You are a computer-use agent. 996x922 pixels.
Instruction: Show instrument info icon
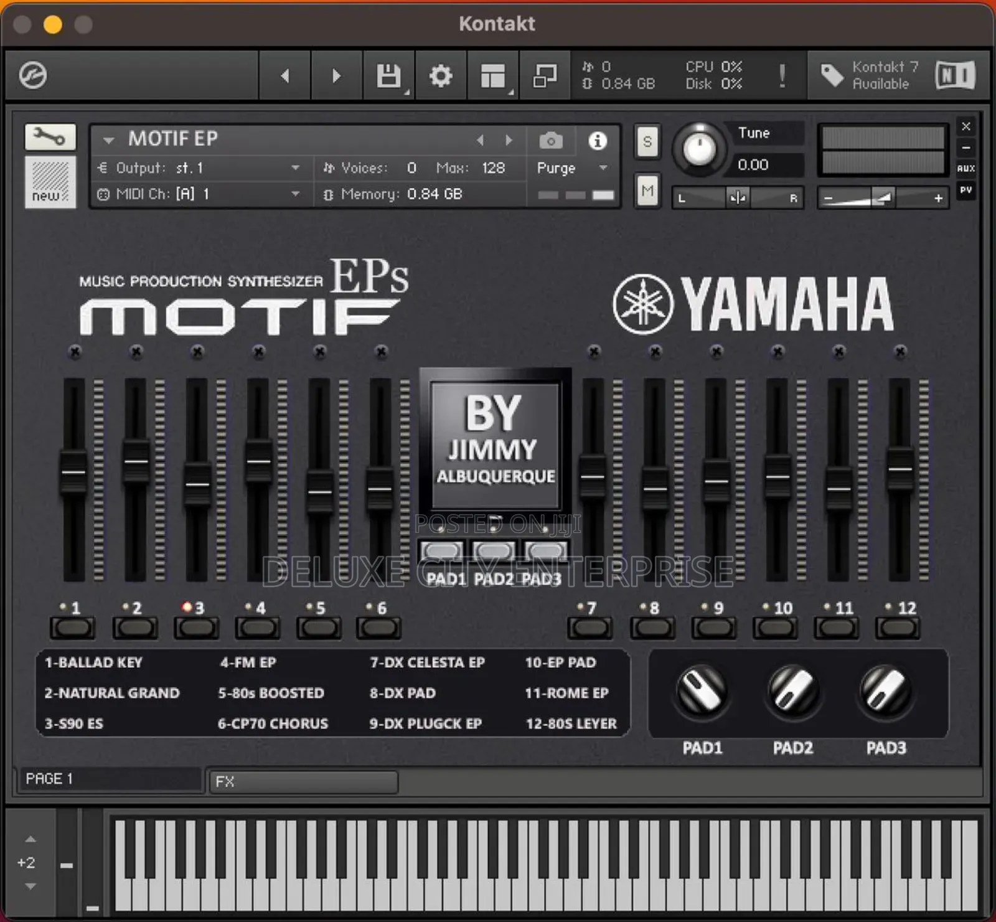[x=598, y=141]
